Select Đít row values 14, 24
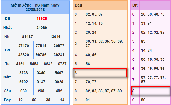 [x=146, y=50]
